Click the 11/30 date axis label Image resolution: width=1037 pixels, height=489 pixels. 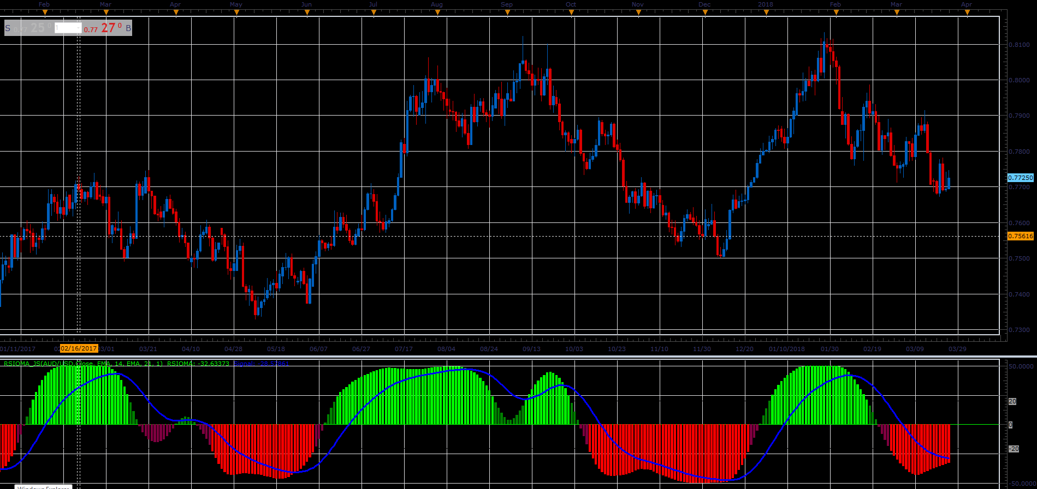702,349
